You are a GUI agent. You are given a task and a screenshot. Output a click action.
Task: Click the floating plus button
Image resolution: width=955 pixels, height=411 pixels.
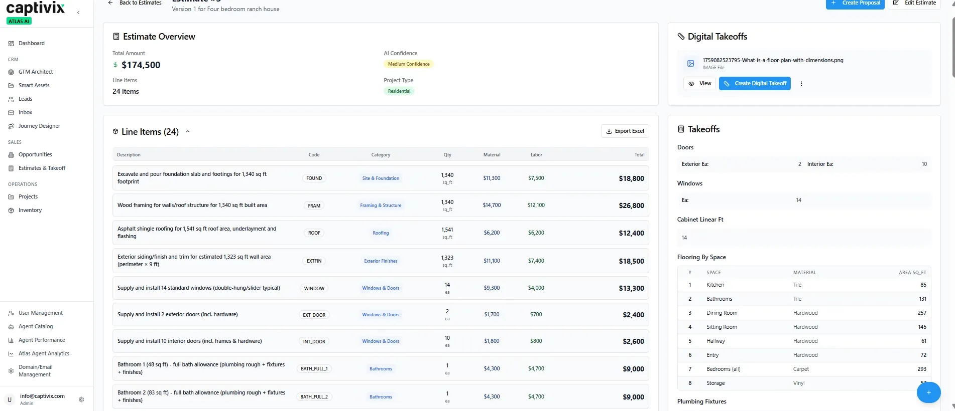928,392
